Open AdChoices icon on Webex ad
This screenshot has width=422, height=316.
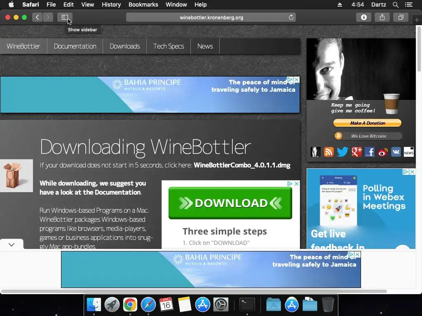(x=406, y=172)
